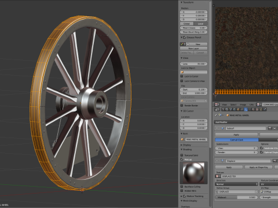Collapse the Transform panel
Viewport: 278px width, 208px height.
(x=181, y=2)
